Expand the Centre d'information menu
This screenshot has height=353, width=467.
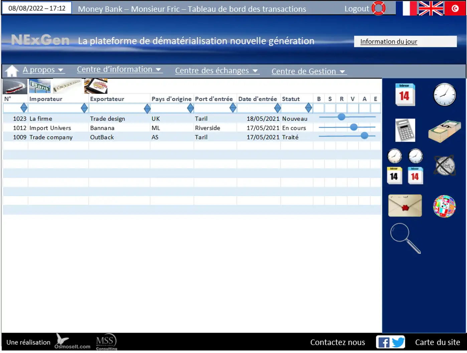coord(119,69)
